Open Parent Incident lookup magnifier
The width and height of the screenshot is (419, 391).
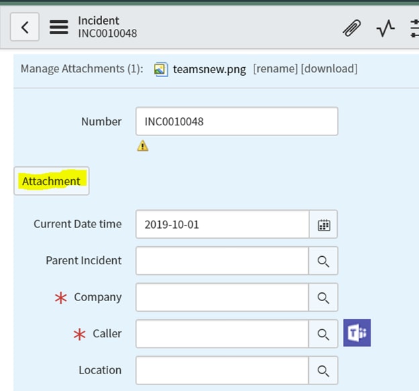[x=323, y=261]
